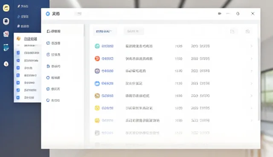Click the grayed-out button beside the dropdown

pyautogui.click(x=134, y=31)
